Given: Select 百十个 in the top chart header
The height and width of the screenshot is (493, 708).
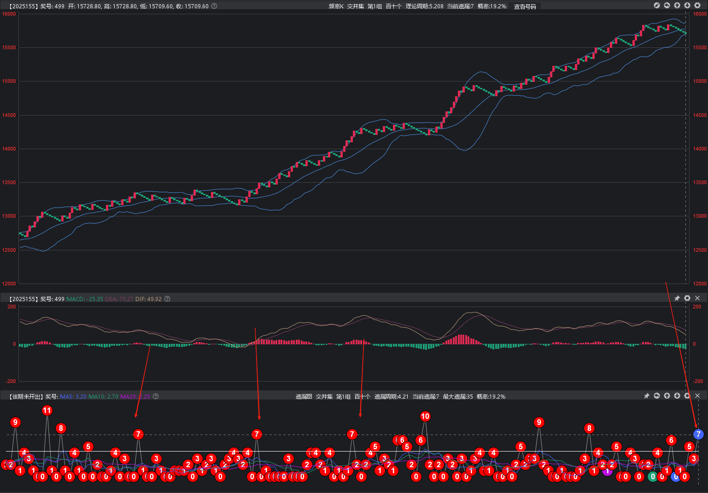Looking at the screenshot, I should tap(393, 6).
